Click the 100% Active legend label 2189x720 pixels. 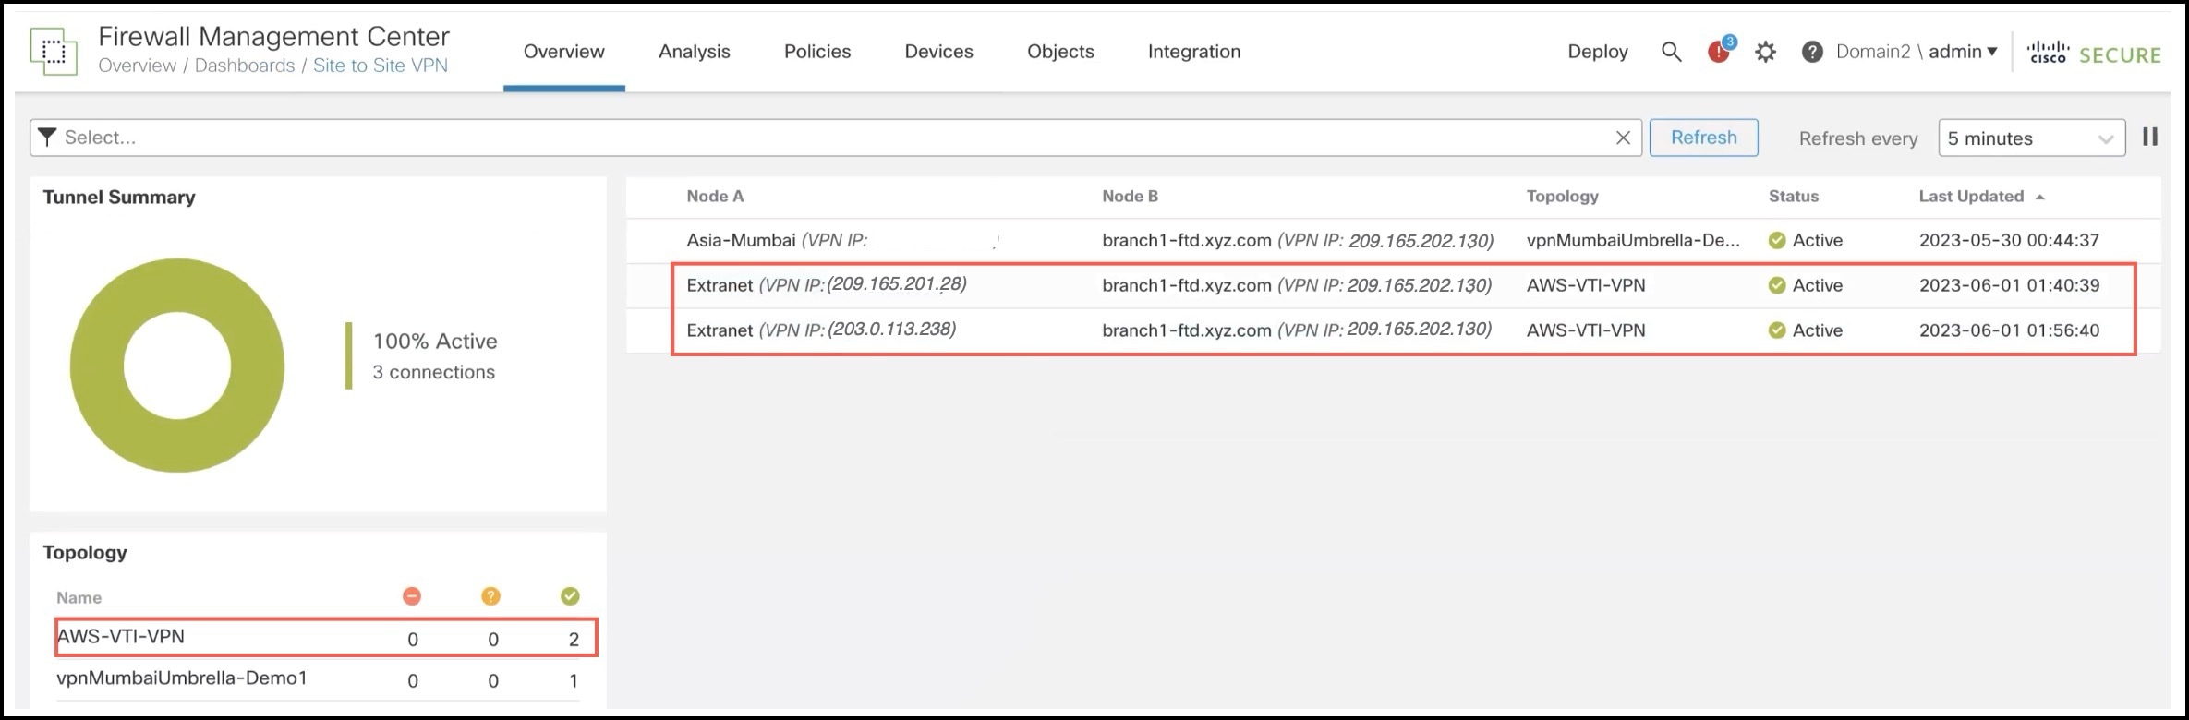tap(435, 342)
